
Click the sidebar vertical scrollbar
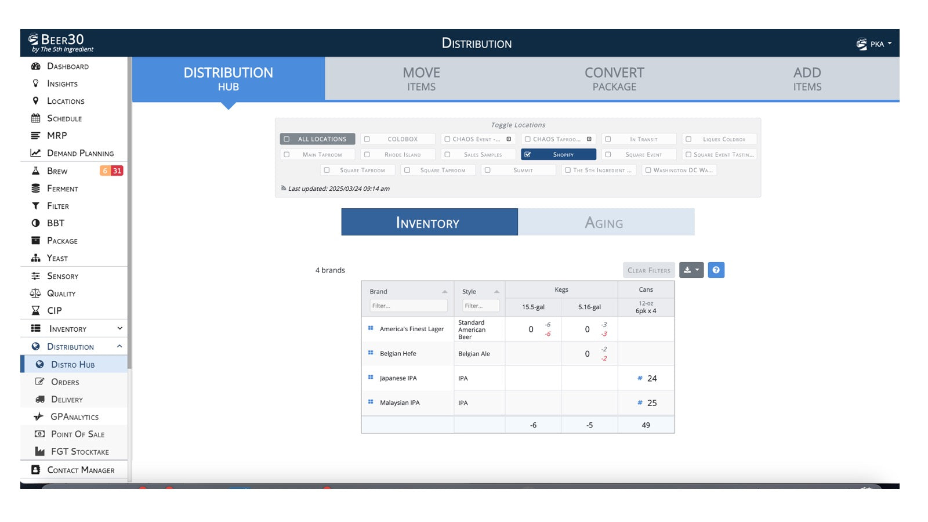point(130,232)
